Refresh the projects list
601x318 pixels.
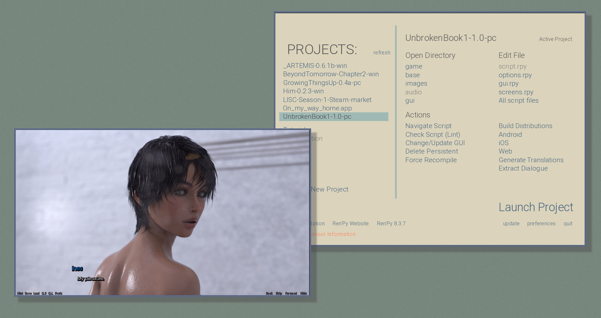382,52
